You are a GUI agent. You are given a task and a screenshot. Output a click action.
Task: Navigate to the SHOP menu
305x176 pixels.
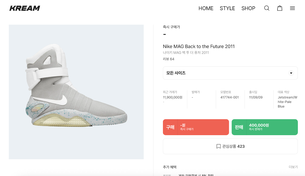click(x=248, y=8)
